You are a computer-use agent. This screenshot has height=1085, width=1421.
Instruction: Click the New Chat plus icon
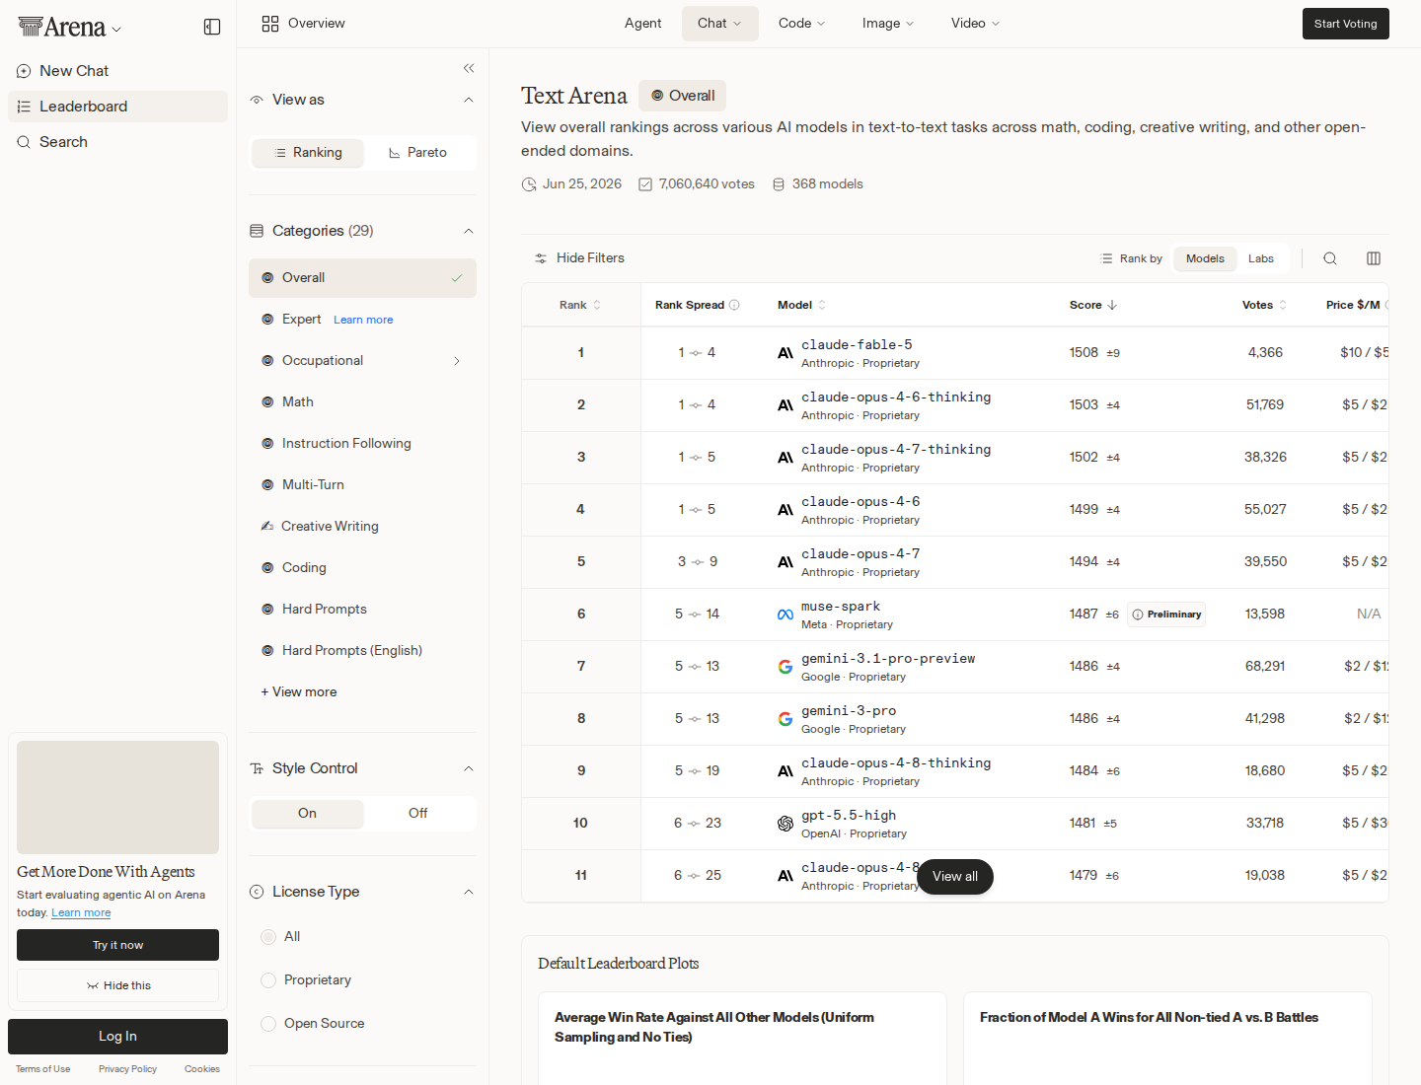24,71
